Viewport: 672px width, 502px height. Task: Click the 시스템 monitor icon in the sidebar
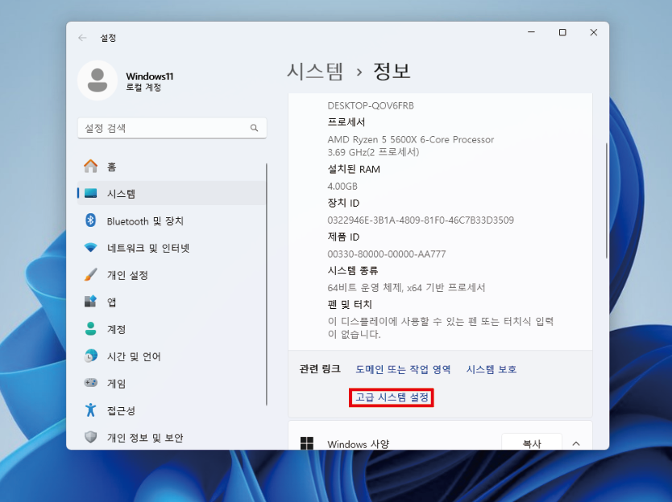click(90, 193)
